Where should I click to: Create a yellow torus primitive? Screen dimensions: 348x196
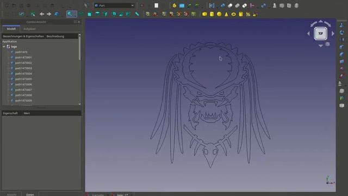click(233, 14)
